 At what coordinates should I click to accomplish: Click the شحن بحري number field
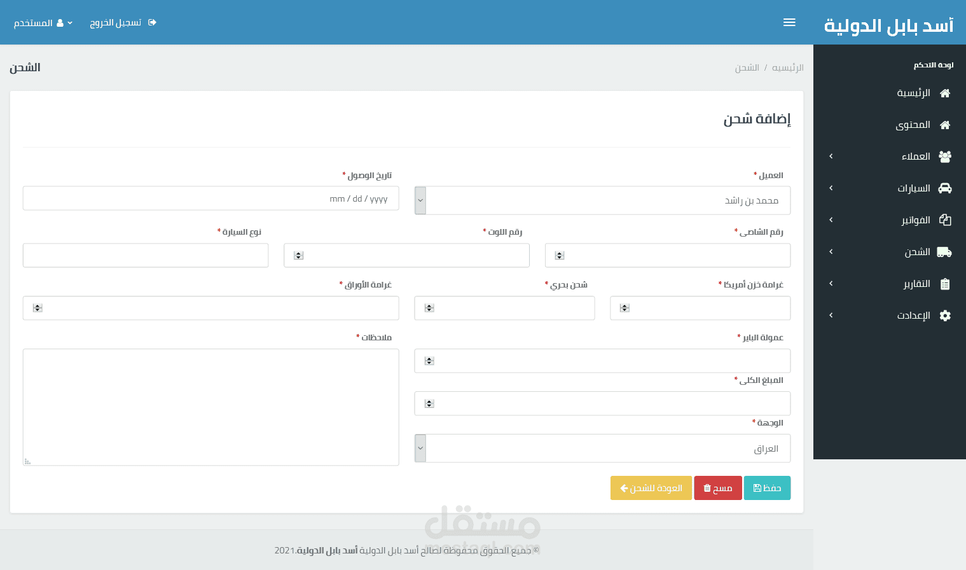504,308
